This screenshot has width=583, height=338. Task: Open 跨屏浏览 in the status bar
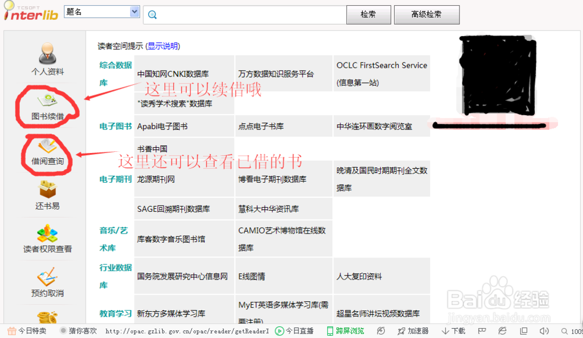pos(345,330)
